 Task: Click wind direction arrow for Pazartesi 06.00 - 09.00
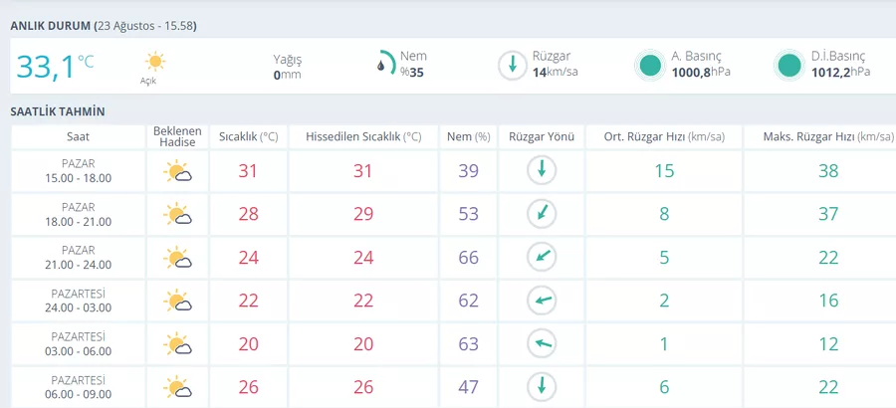542,387
